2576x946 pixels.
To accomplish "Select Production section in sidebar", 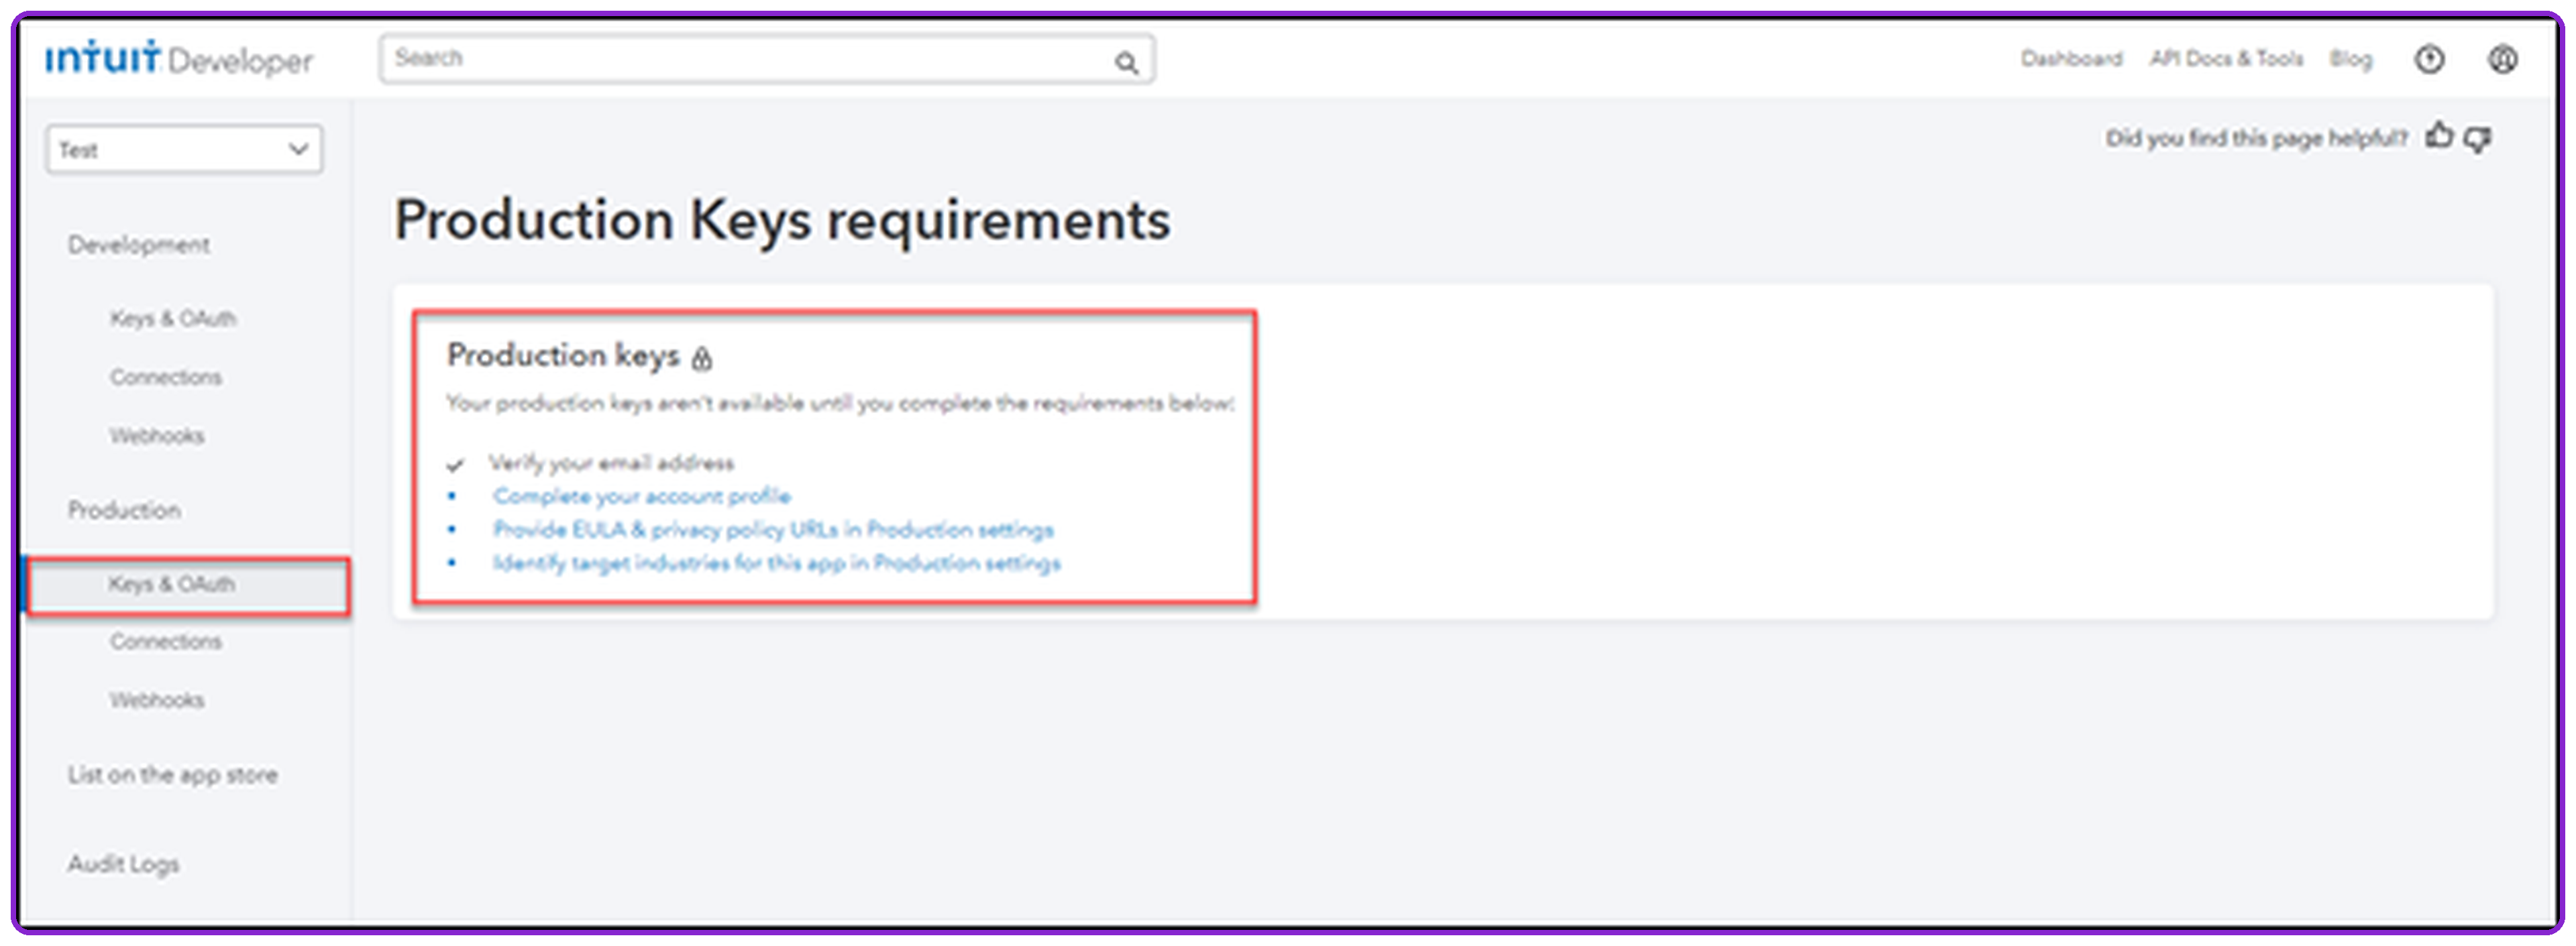I will point(124,510).
